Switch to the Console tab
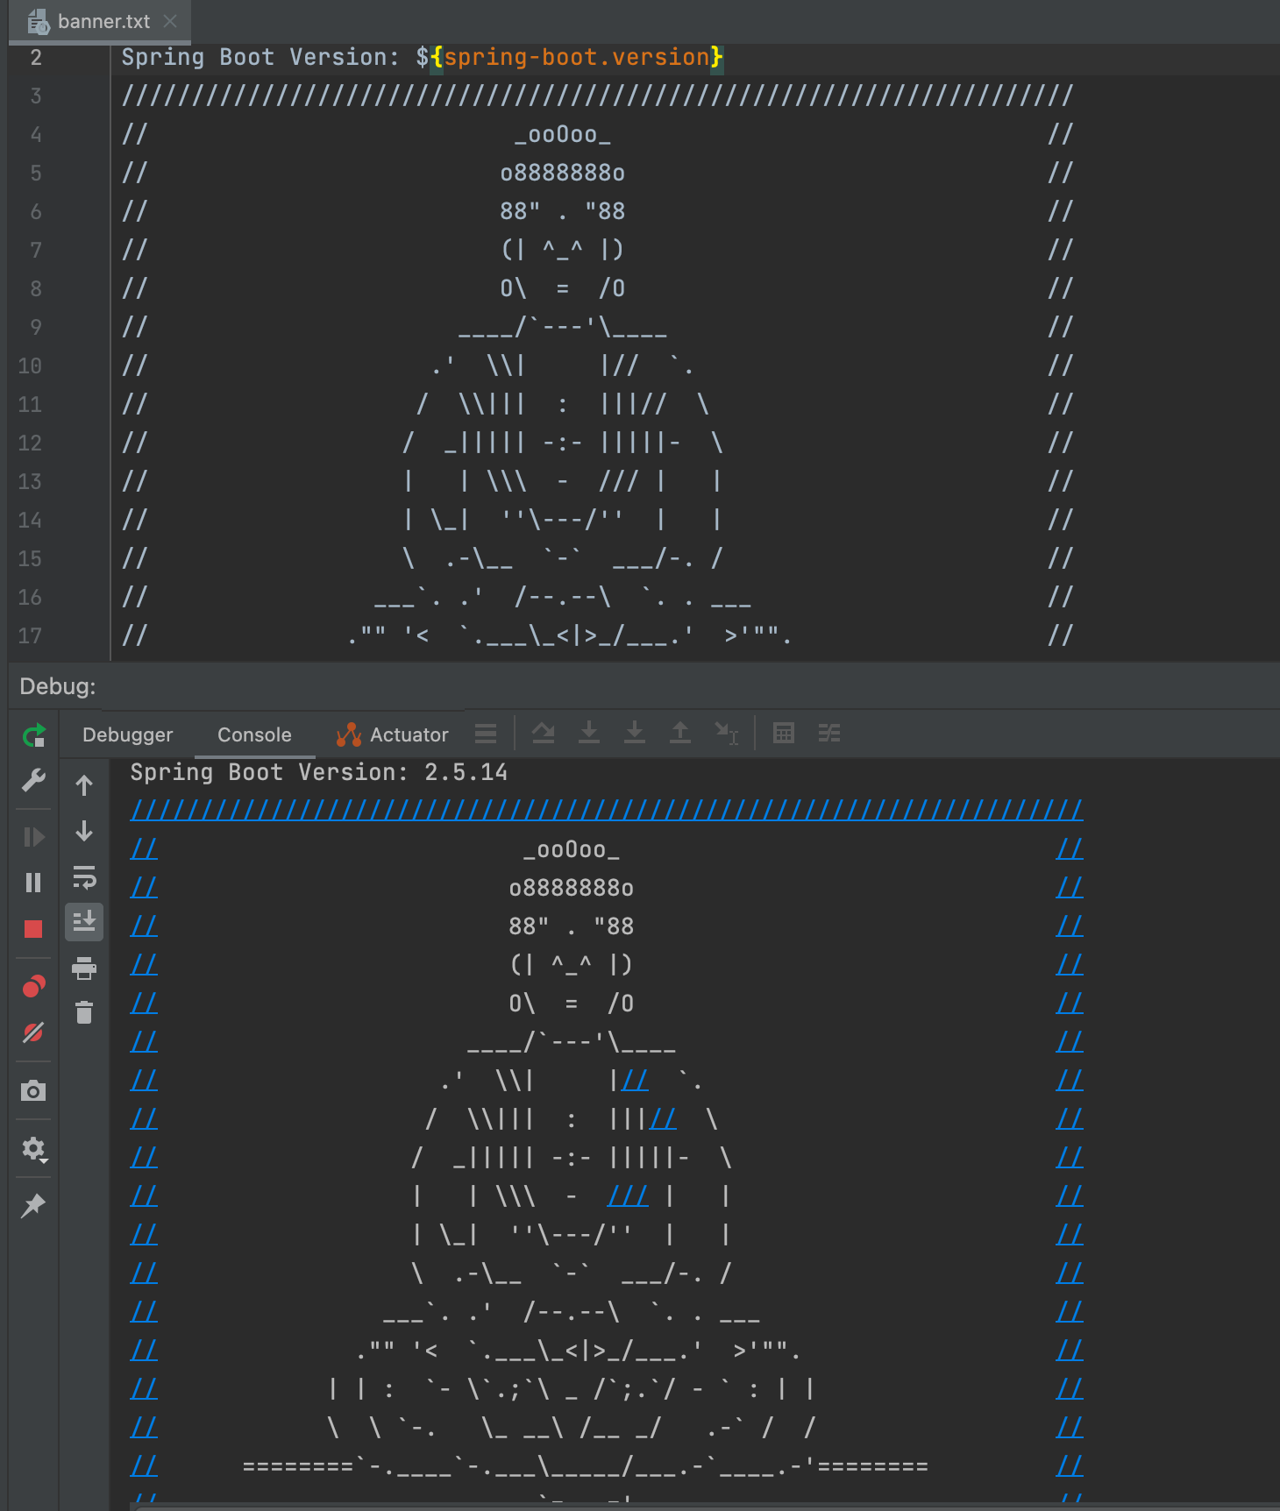Viewport: 1280px width, 1511px height. point(254,734)
